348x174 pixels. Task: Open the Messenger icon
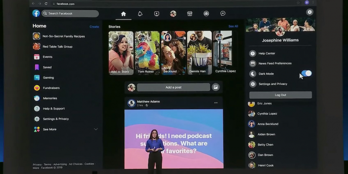coord(223,13)
